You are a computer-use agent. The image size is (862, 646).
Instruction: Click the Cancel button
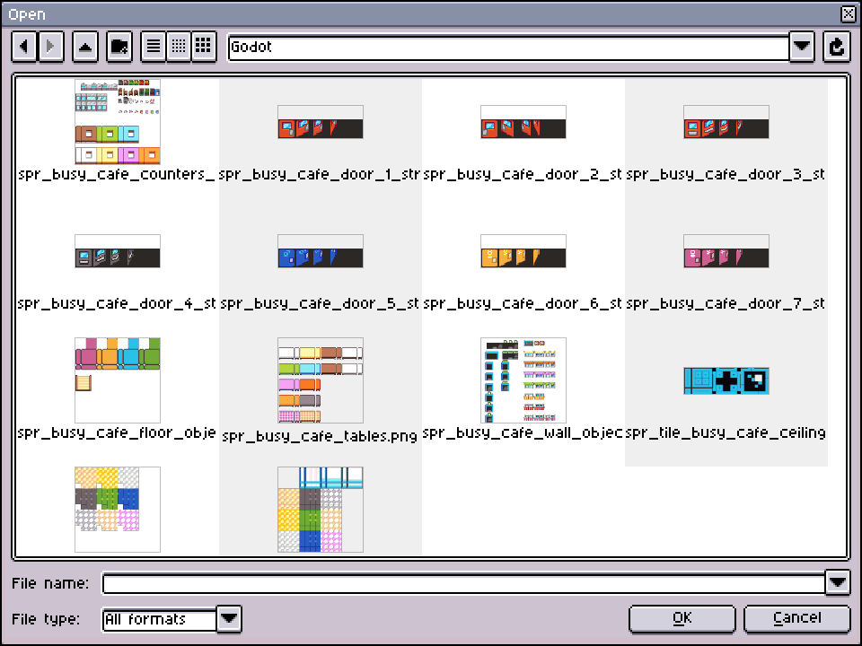[797, 618]
